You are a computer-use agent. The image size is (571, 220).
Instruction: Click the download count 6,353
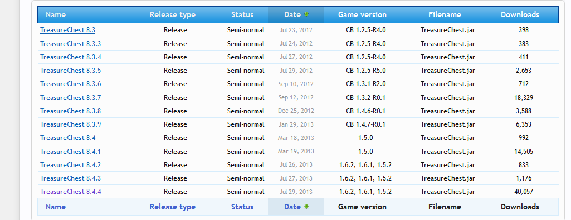point(524,124)
